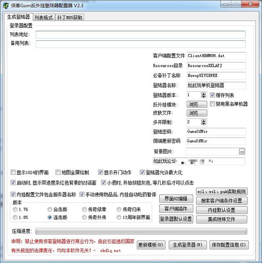Click the 登陆器版本 number stepper
Screen dimensions: 262x263
click(x=203, y=95)
